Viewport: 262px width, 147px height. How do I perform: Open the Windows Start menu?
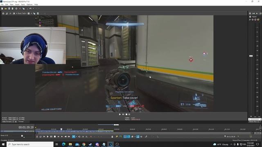pyautogui.click(x=3, y=144)
